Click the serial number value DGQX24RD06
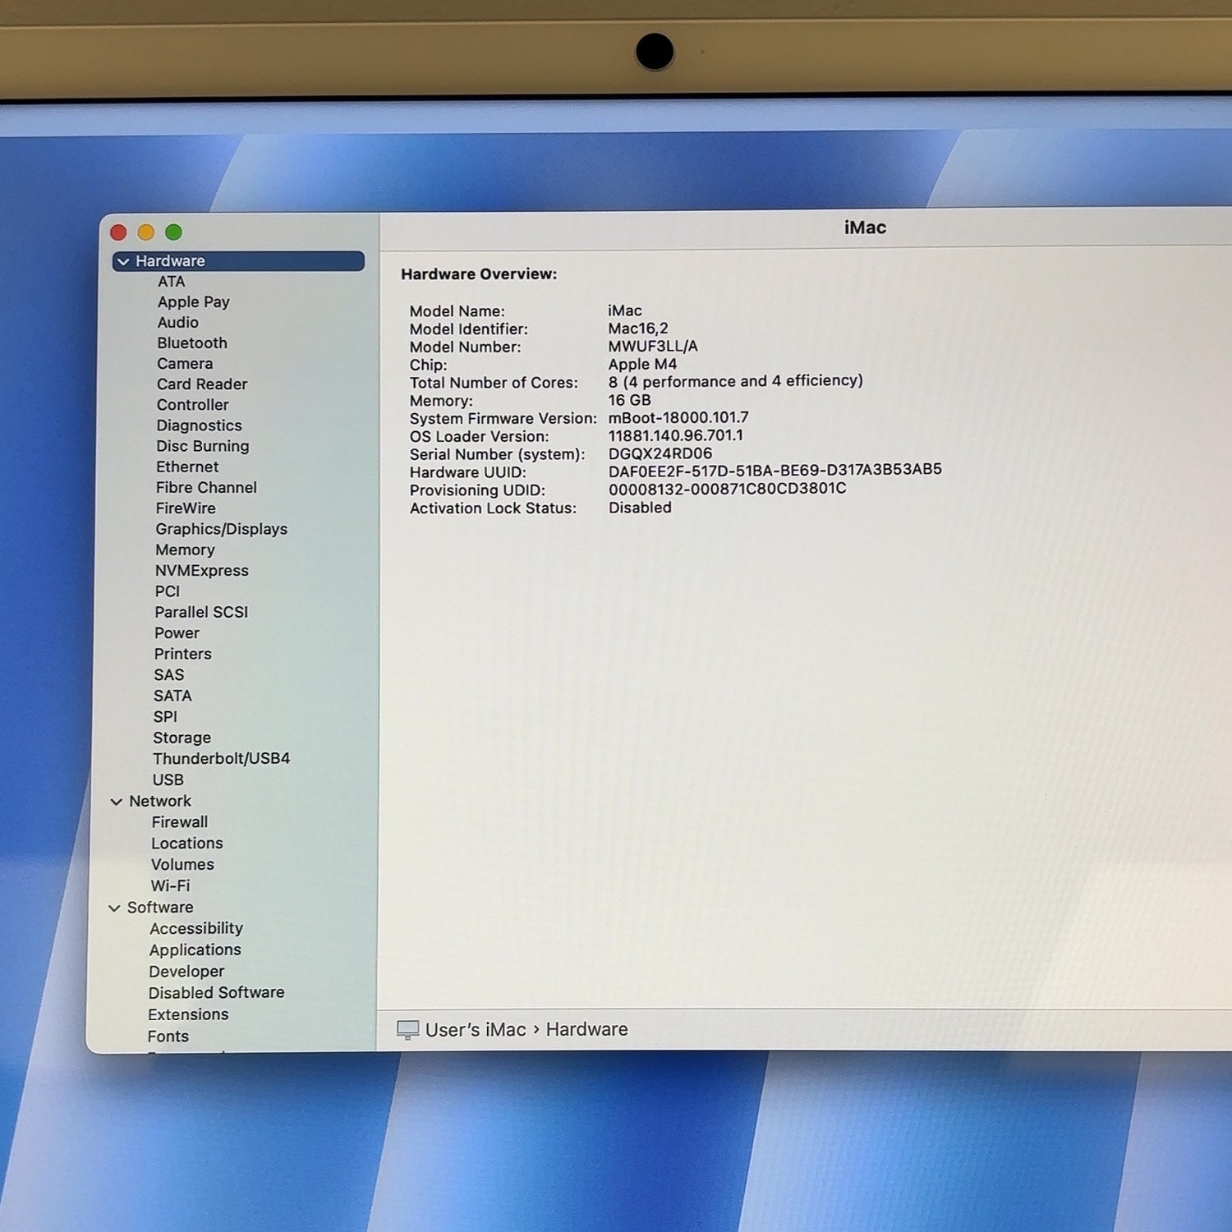1232x1232 pixels. (x=660, y=454)
